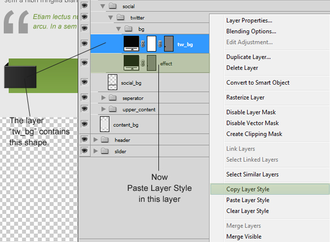Select social_bg layer thumbnail
The image size is (330, 242).
click(112, 82)
